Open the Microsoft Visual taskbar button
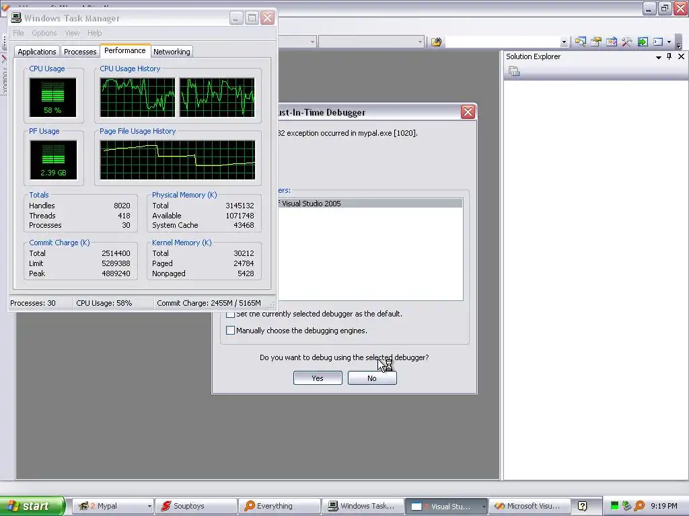Viewport: 689px width, 516px height. [529, 506]
